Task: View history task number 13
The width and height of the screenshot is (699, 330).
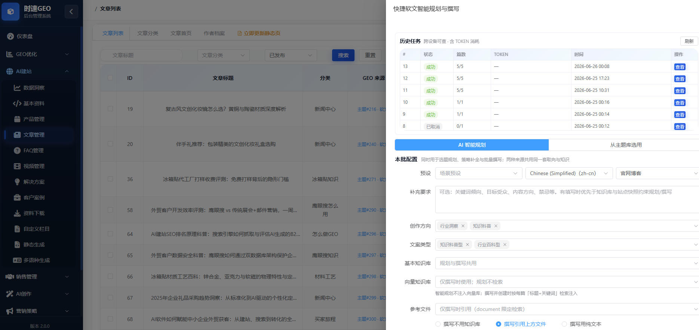Action: [680, 67]
